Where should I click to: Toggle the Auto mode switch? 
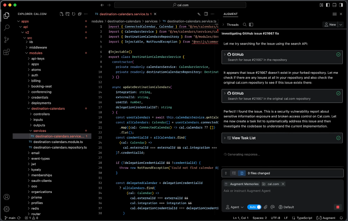pos(254,207)
